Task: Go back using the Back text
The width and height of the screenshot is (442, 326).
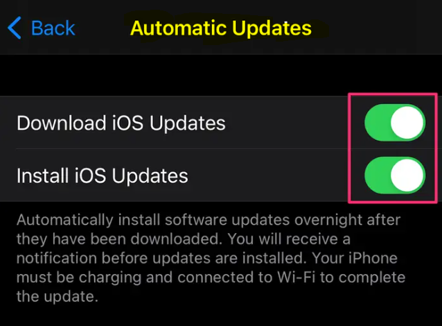Action: click(x=53, y=28)
